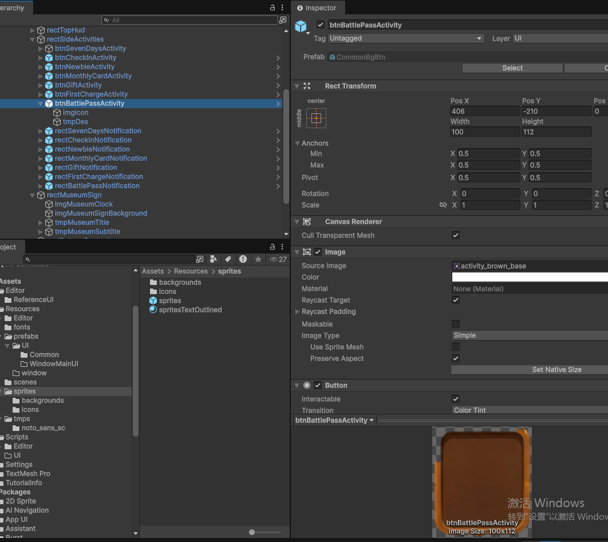The height and width of the screenshot is (542, 608).
Task: Open Image Type dropdown set to Simple
Action: pyautogui.click(x=530, y=335)
